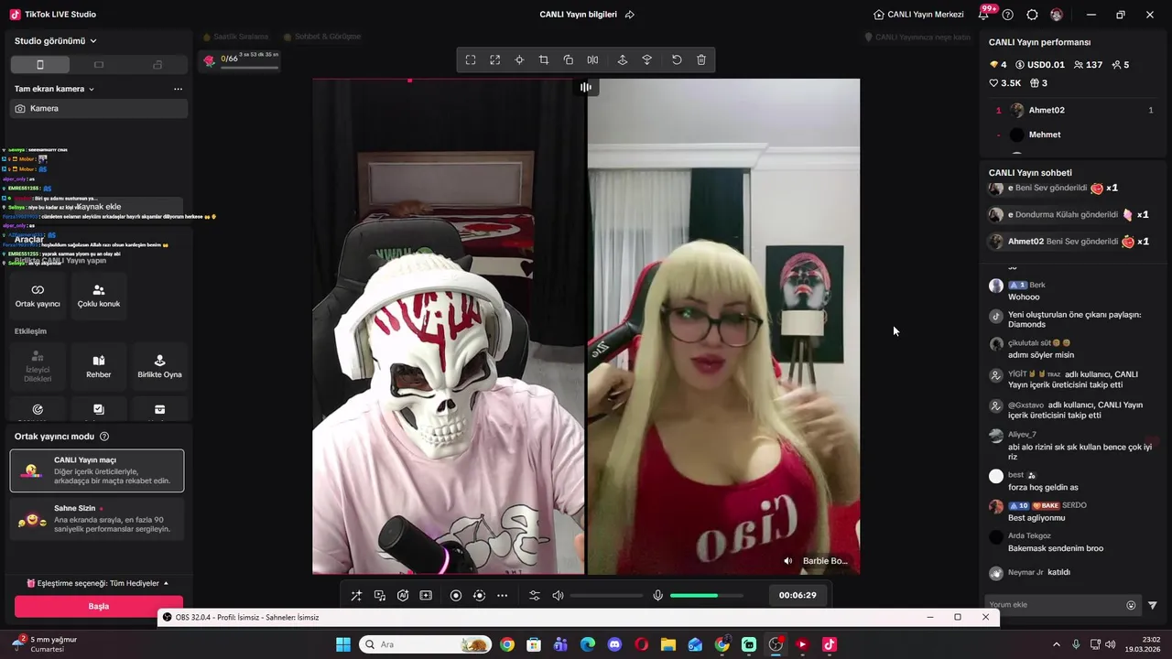Viewport: 1172px width, 659px height.
Task: Click the USD0.01 earnings stat
Action: click(1040, 65)
